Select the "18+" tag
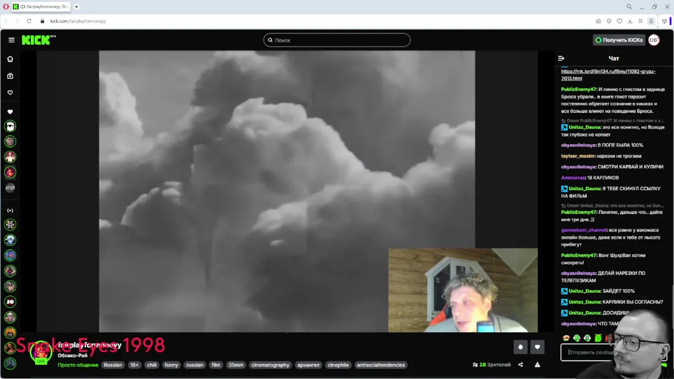The image size is (674, 379). tap(134, 365)
